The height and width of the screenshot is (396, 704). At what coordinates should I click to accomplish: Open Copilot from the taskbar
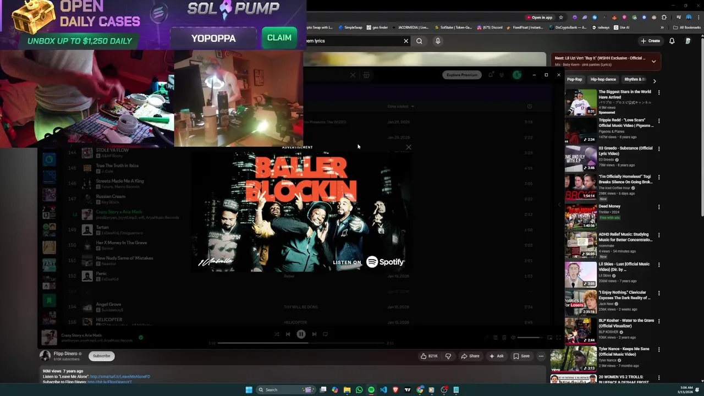pos(335,389)
